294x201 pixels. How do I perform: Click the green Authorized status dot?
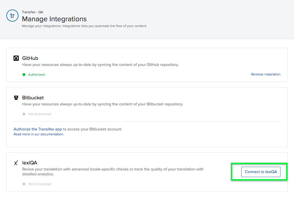pos(24,75)
